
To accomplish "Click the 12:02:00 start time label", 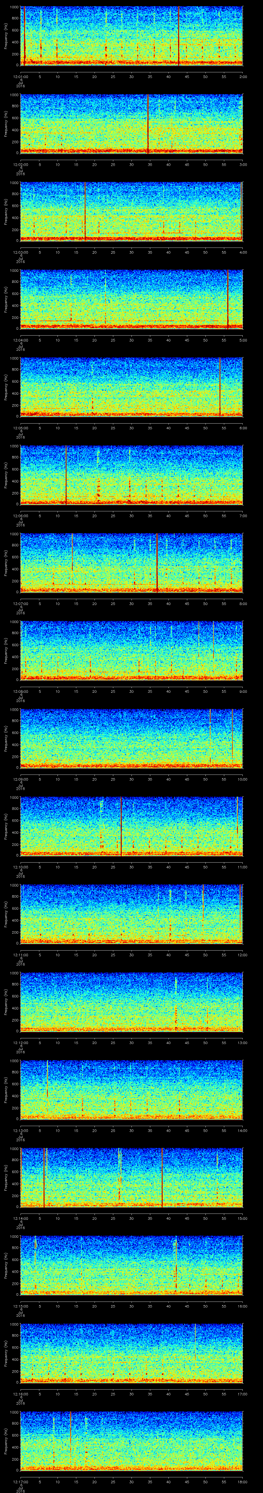I will [20, 165].
